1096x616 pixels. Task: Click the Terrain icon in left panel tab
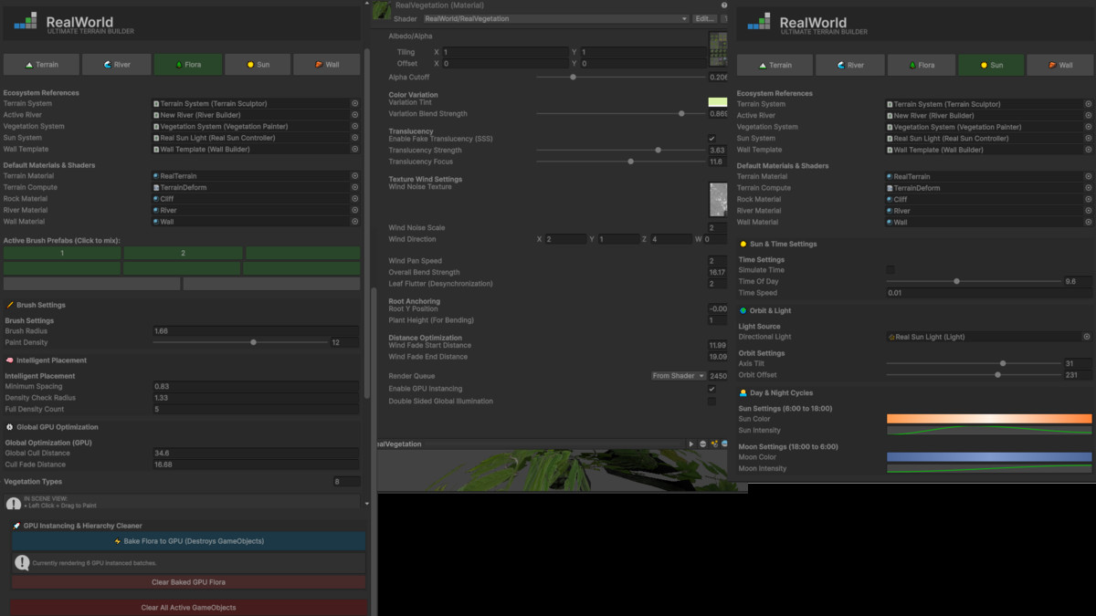(28, 65)
